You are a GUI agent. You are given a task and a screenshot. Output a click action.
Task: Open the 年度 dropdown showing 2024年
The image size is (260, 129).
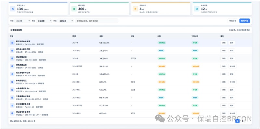(22, 21)
